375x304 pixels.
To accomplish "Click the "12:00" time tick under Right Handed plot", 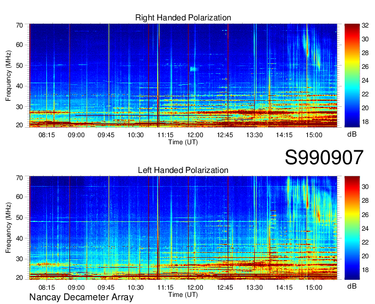I will 195,135.
